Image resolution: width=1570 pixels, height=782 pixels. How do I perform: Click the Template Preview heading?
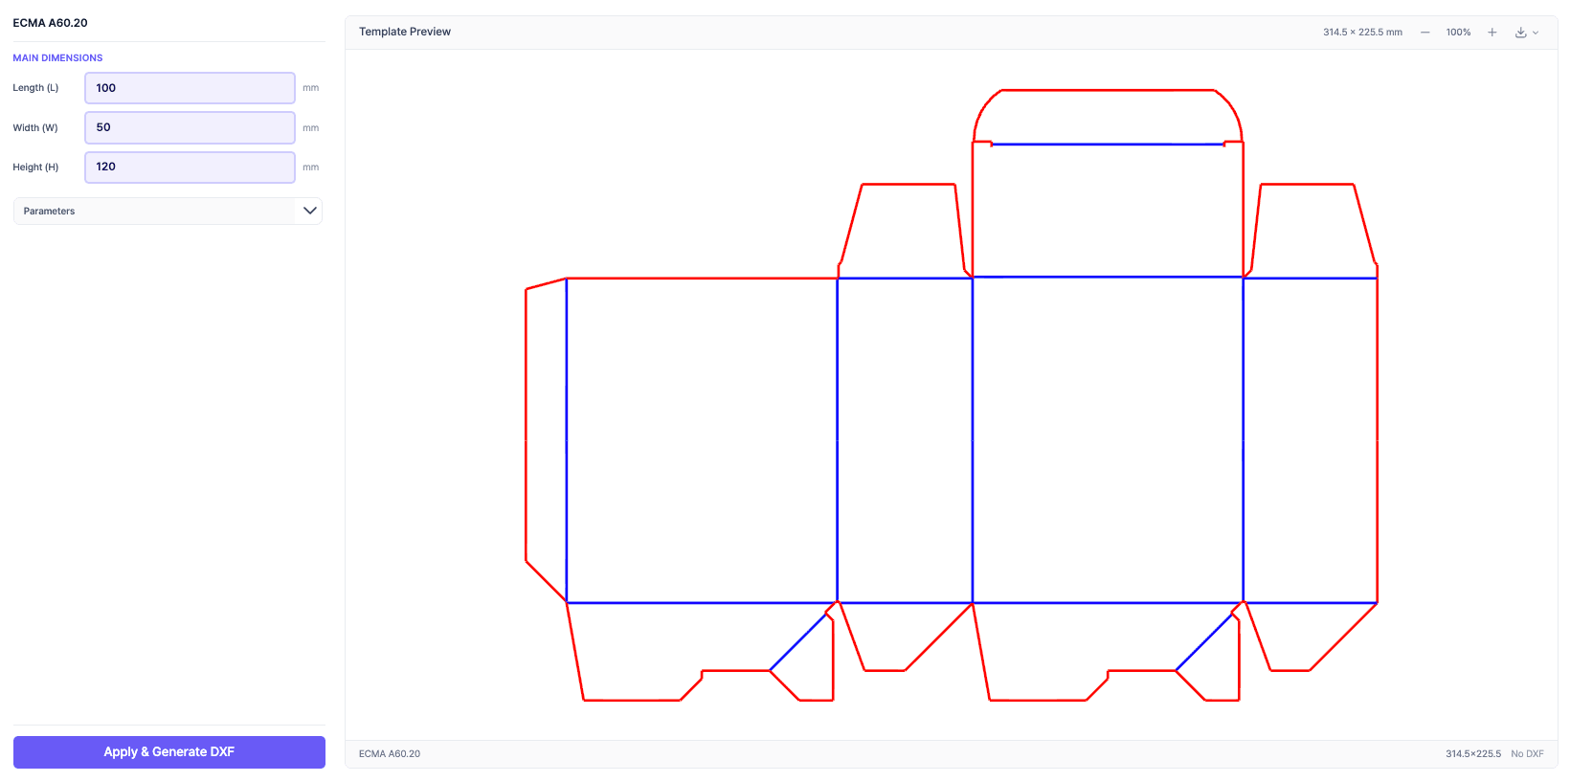click(x=405, y=32)
